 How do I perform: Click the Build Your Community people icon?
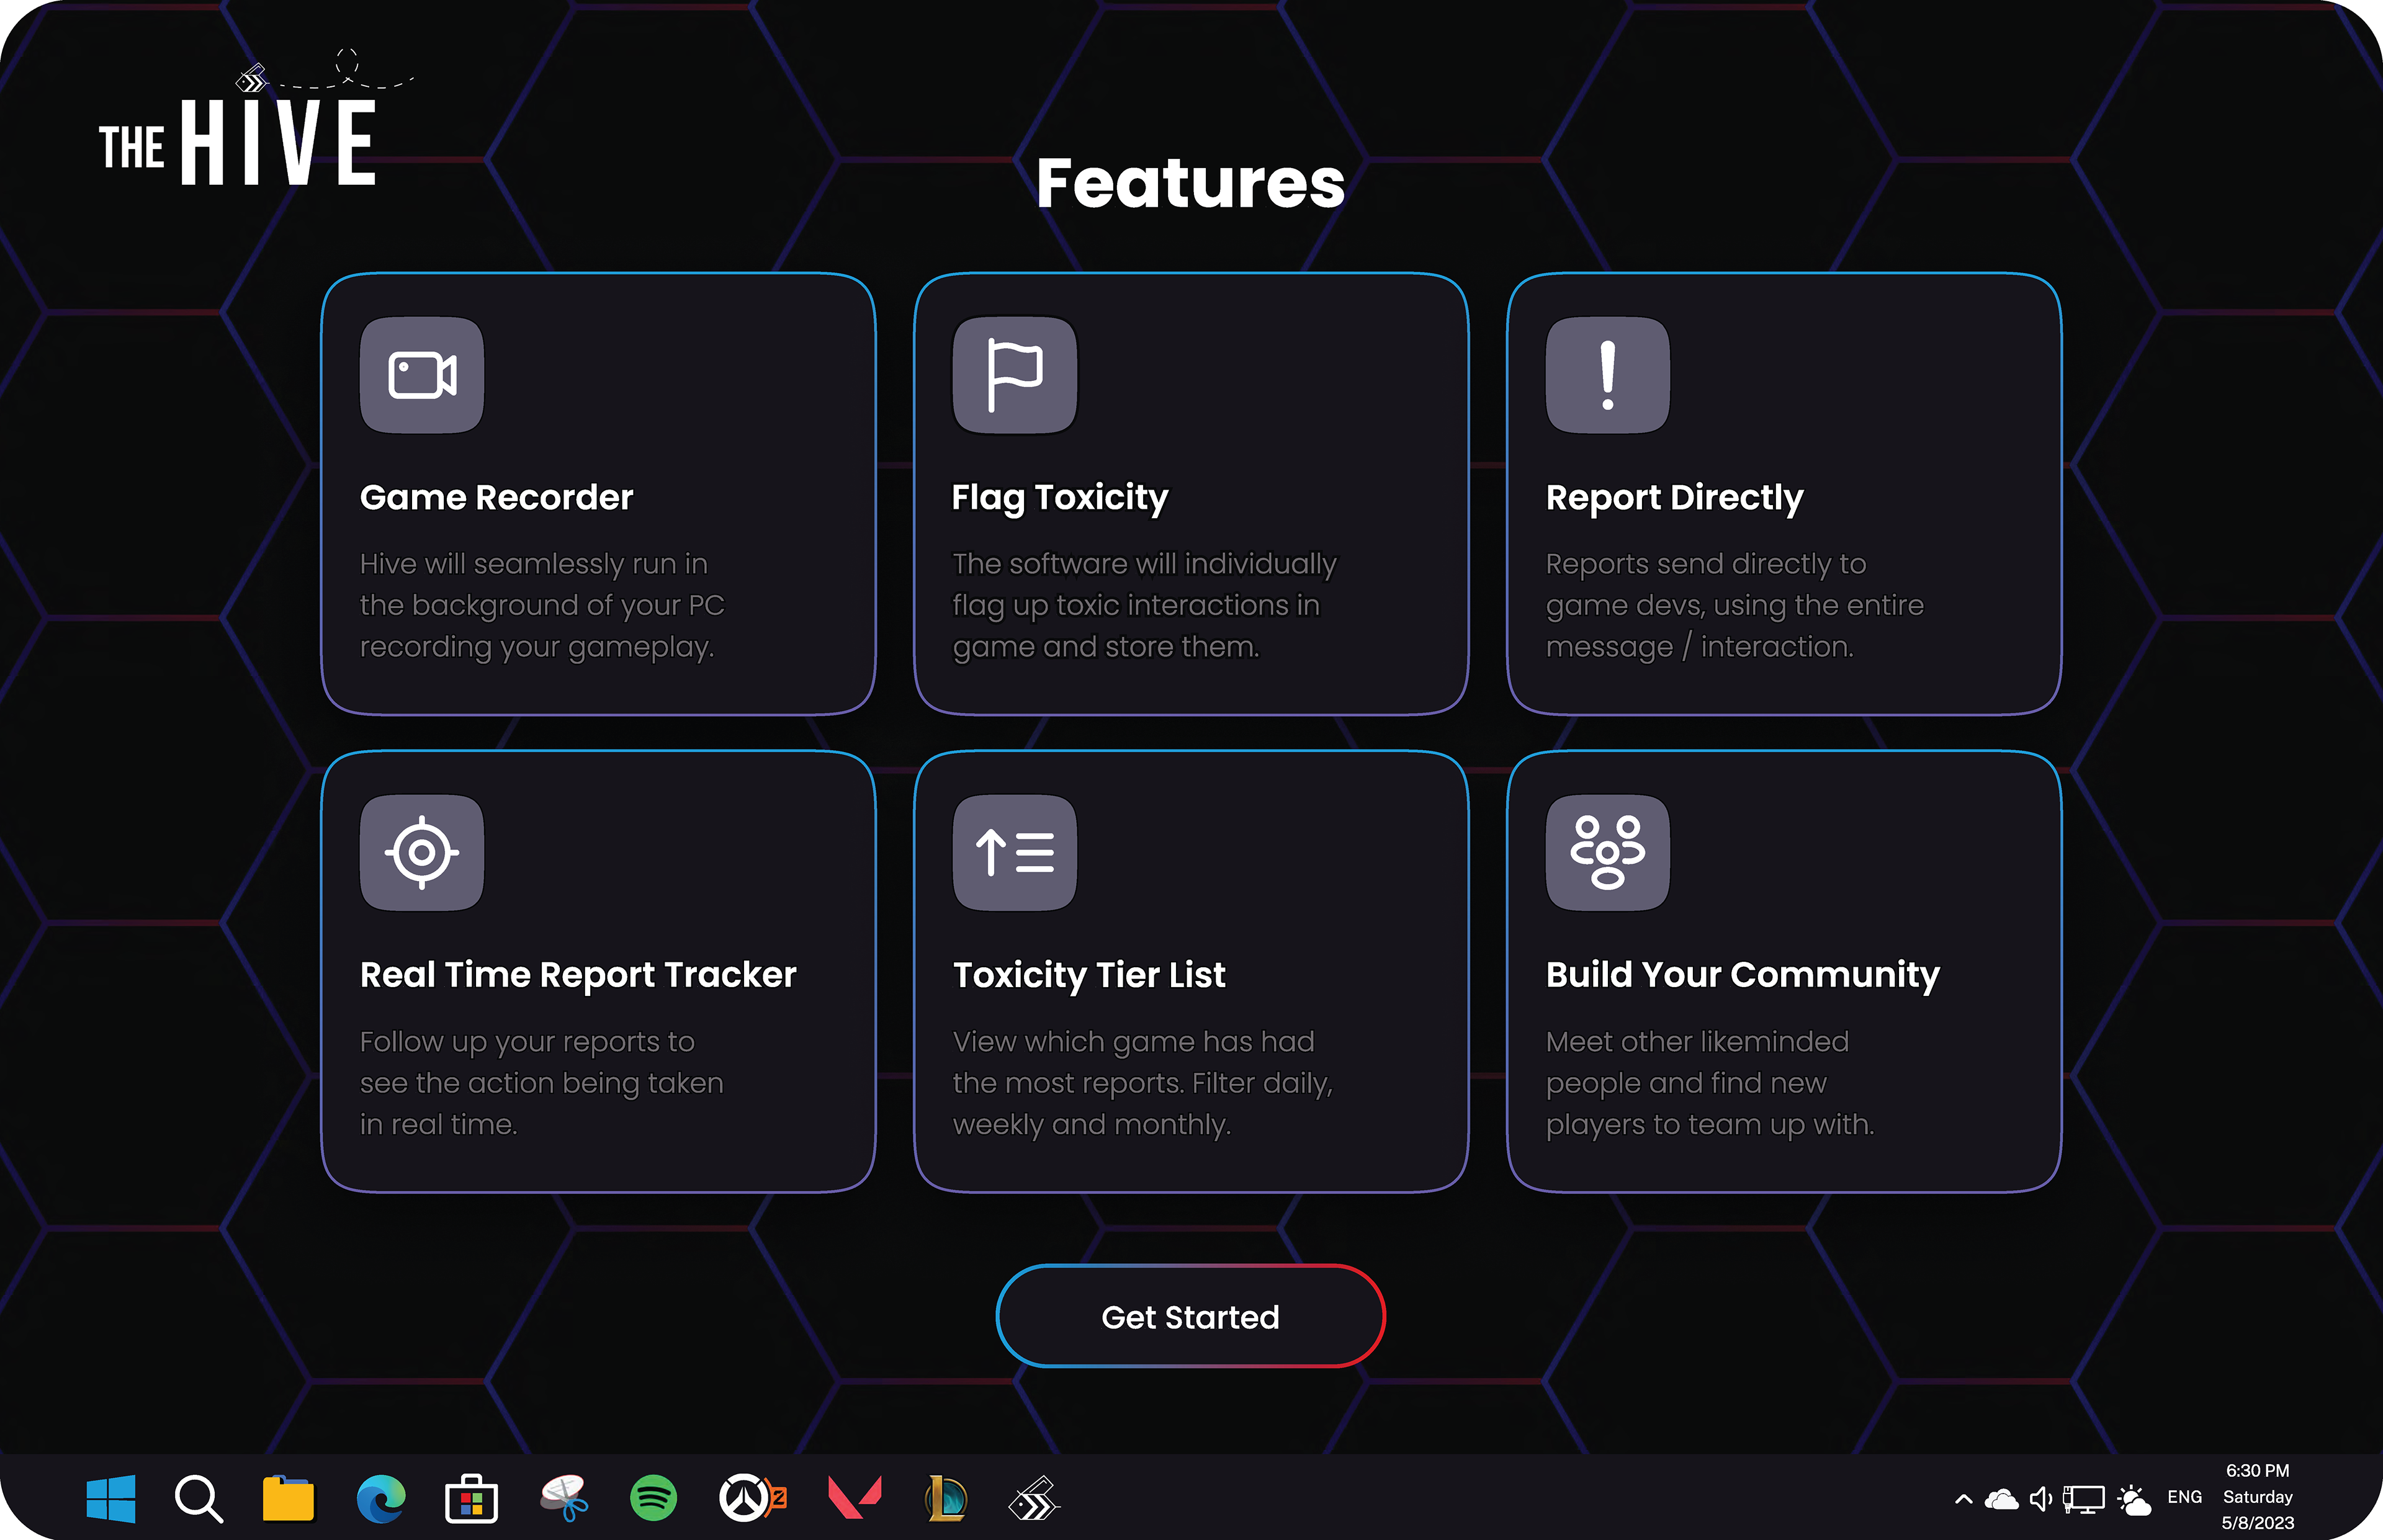pos(1608,853)
